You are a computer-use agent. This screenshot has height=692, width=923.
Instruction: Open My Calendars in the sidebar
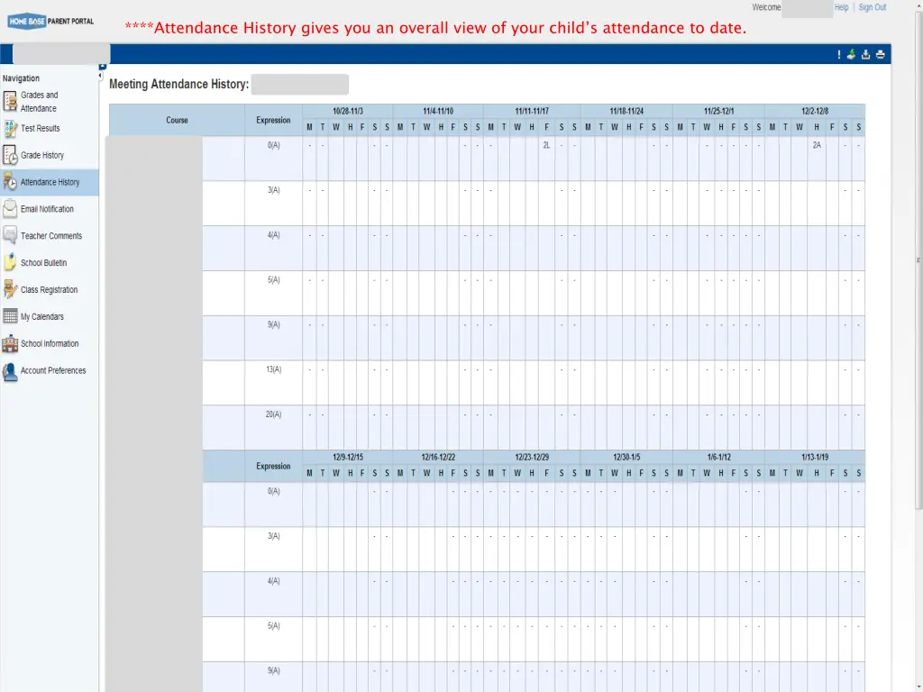[41, 316]
